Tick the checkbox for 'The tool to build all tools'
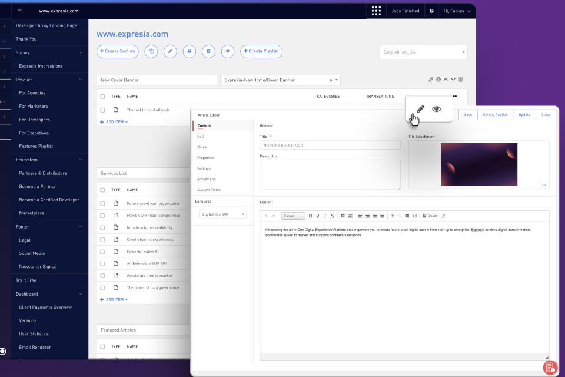 pyautogui.click(x=102, y=110)
